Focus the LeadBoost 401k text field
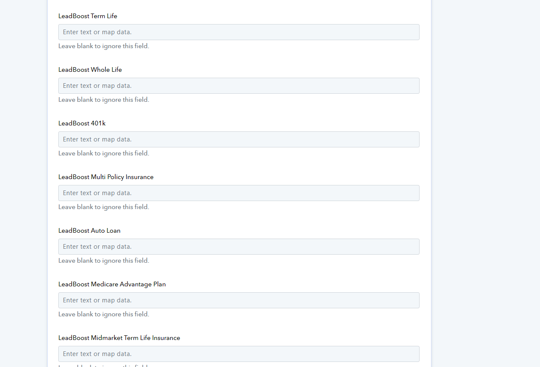This screenshot has width=540, height=367. (x=239, y=139)
